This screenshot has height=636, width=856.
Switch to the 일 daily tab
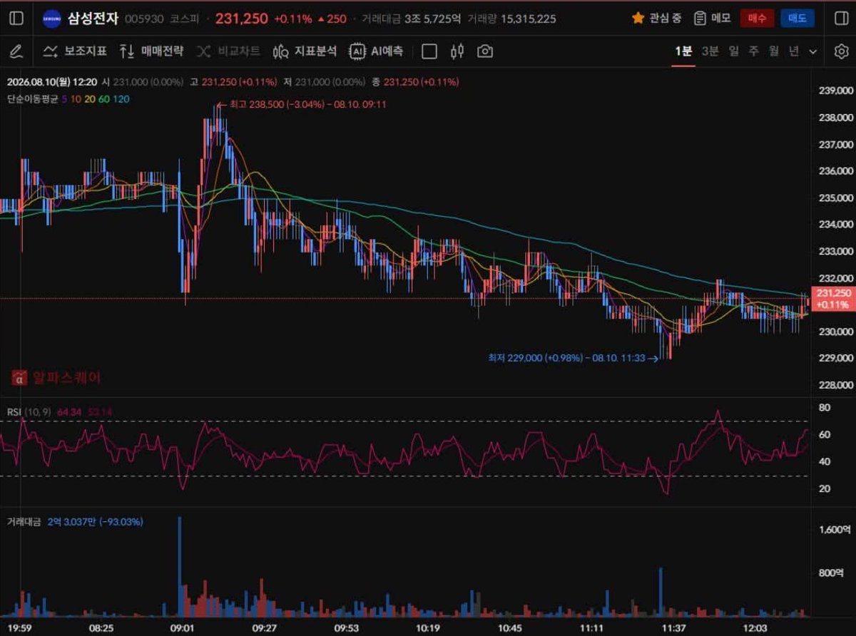coord(733,51)
